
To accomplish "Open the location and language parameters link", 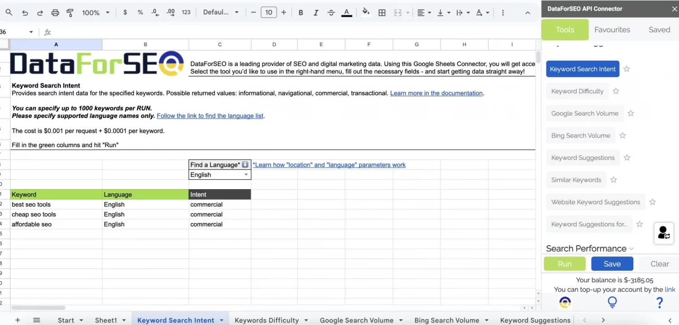I will [329, 165].
